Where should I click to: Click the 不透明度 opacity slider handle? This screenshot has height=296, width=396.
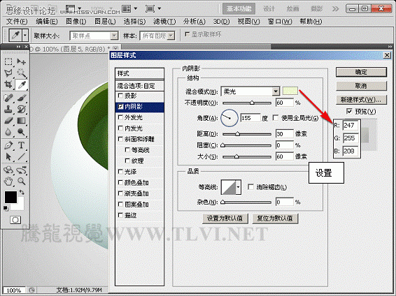pos(252,103)
